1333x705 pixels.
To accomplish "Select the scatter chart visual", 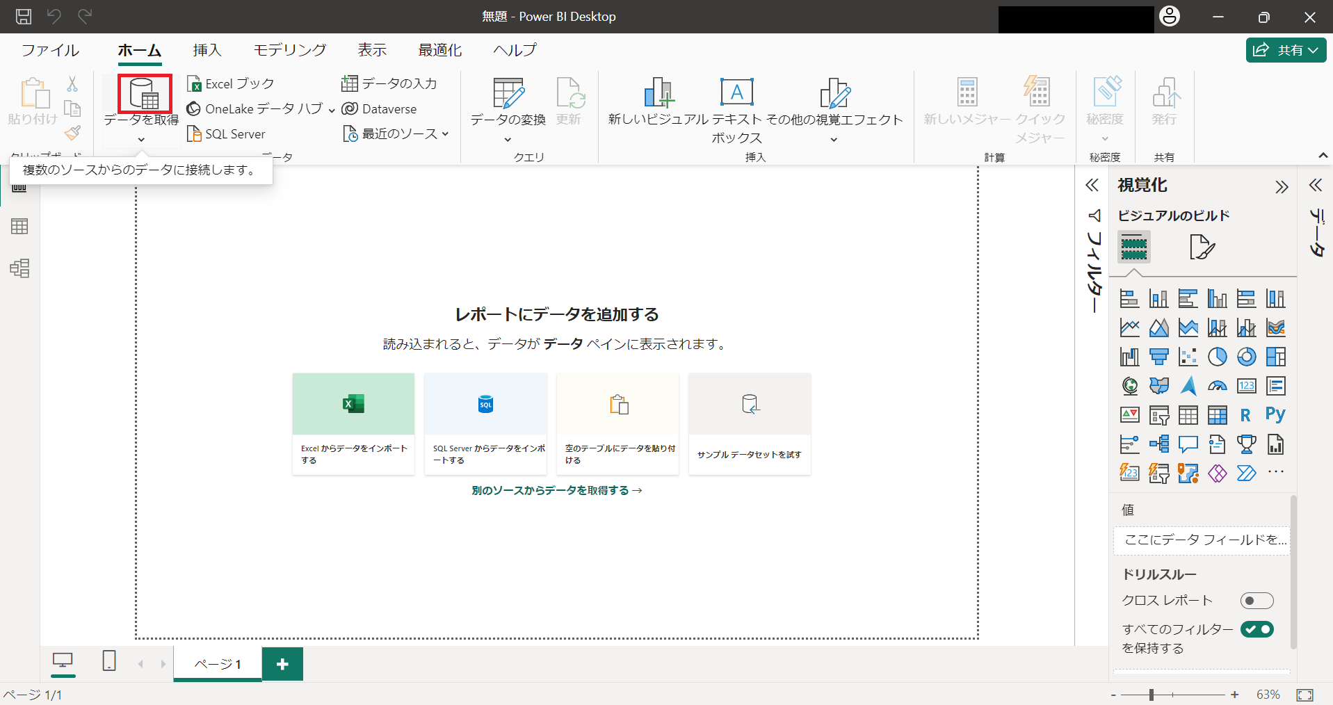I will coord(1188,357).
